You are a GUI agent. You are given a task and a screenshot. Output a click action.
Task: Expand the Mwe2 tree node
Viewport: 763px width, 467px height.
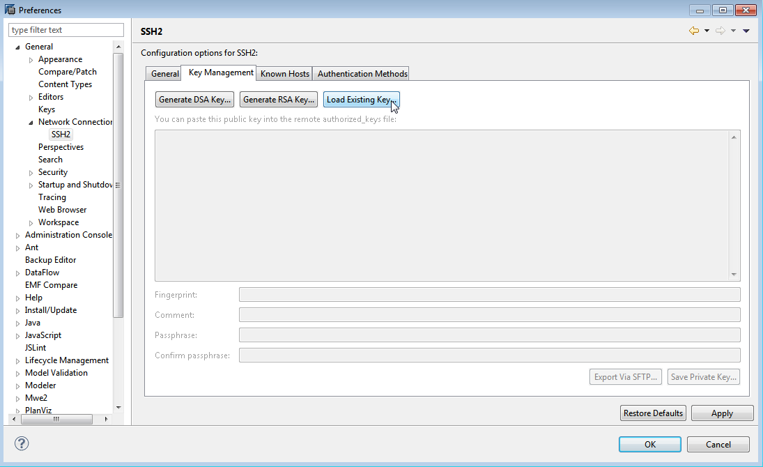pyautogui.click(x=17, y=399)
